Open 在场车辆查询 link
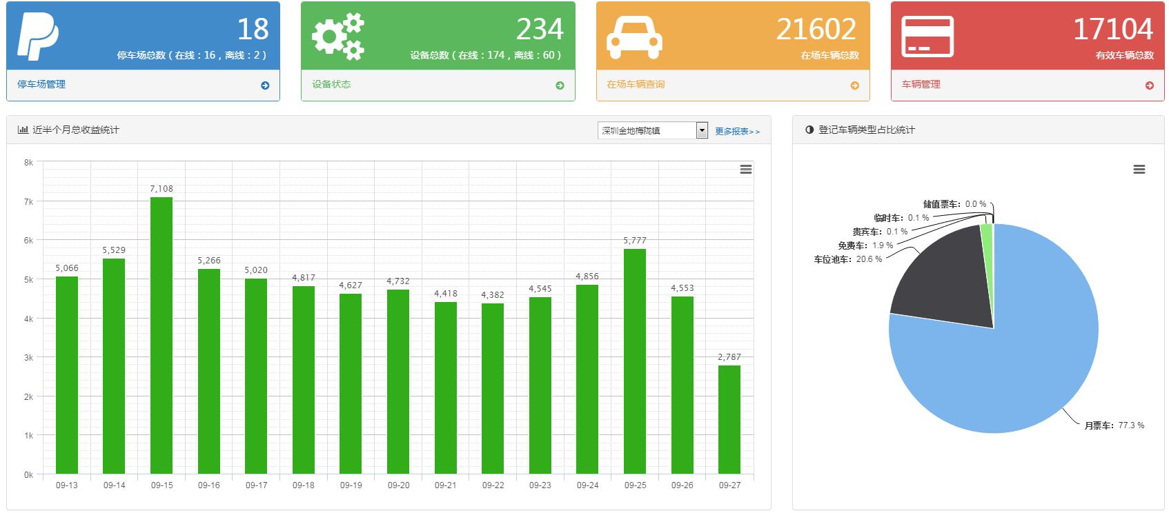1169x513 pixels. 636,84
